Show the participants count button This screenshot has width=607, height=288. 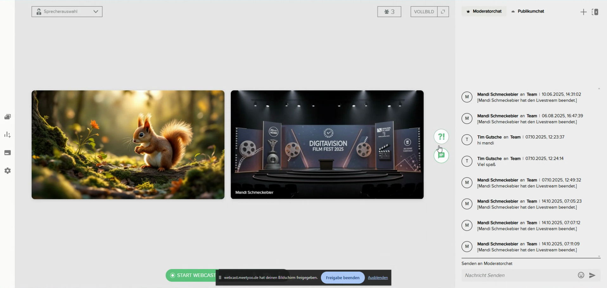click(389, 12)
